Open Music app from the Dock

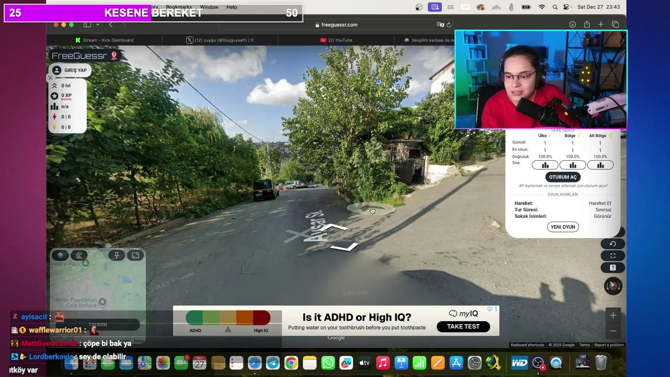383,363
